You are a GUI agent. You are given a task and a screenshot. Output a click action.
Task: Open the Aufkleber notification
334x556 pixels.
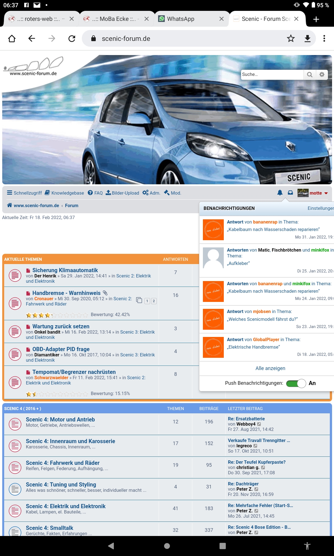[x=267, y=261]
